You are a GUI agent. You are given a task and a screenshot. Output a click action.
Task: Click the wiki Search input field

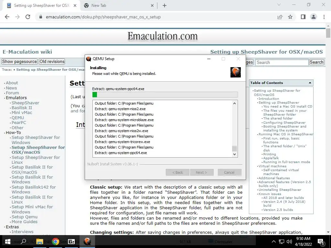coord(282,62)
